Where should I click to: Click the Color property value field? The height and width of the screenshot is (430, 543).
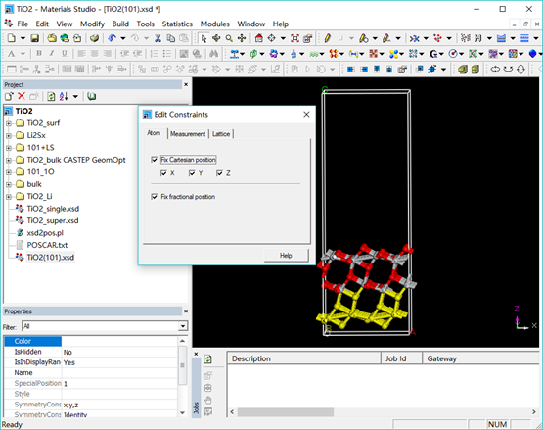coord(119,341)
